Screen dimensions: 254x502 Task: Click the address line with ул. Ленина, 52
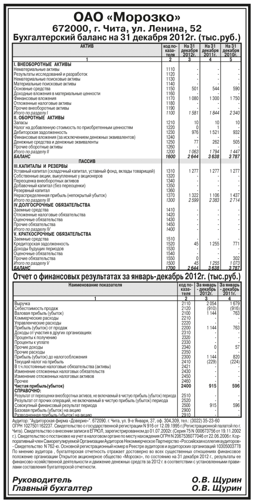pyautogui.click(x=127, y=28)
